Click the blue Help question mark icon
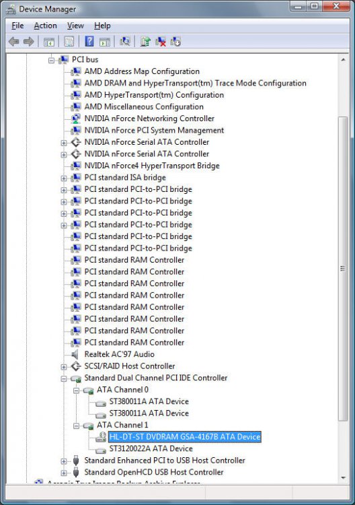Screen dimensions: 355x505 pos(89,41)
